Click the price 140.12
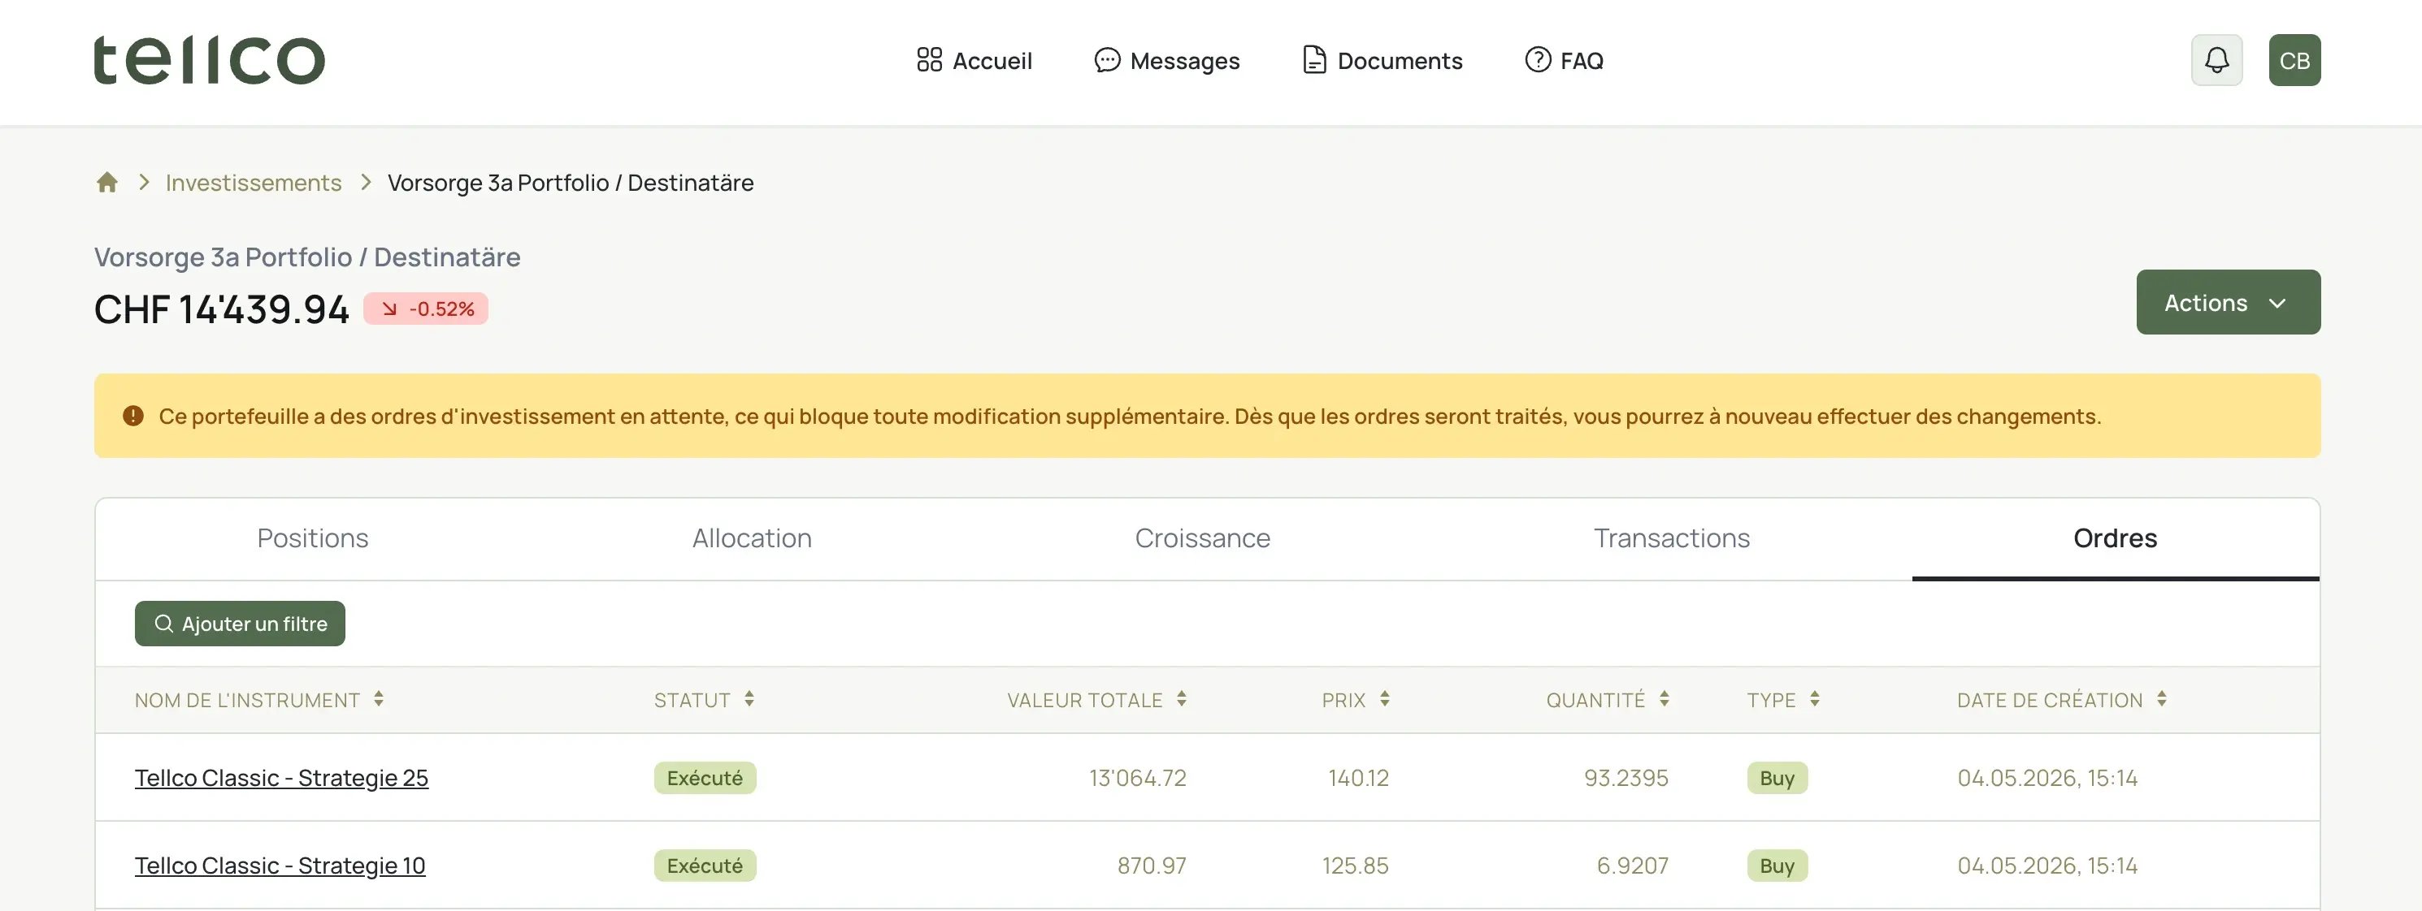This screenshot has width=2422, height=911. click(x=1357, y=778)
